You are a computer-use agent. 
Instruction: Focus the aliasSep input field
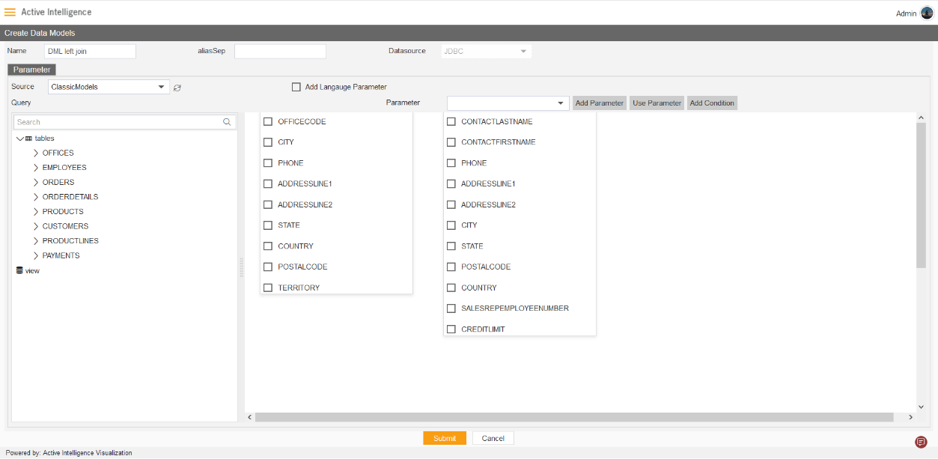[x=280, y=51]
